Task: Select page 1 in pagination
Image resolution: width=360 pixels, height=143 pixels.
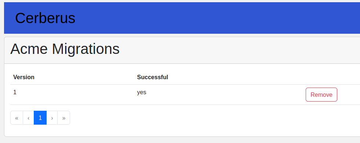Action: coord(40,118)
